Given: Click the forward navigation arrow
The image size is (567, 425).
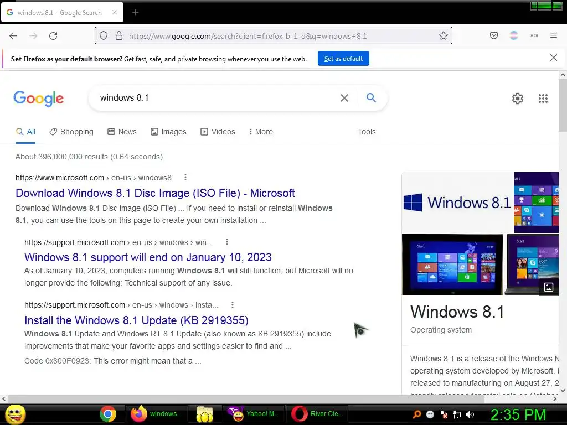Looking at the screenshot, I should click(33, 35).
